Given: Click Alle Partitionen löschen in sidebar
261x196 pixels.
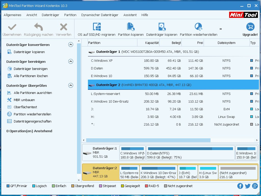Looking at the screenshot, I should 31,76.
